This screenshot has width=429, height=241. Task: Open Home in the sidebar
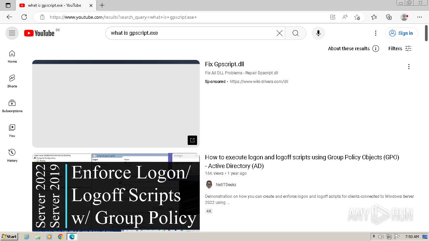click(x=12, y=57)
